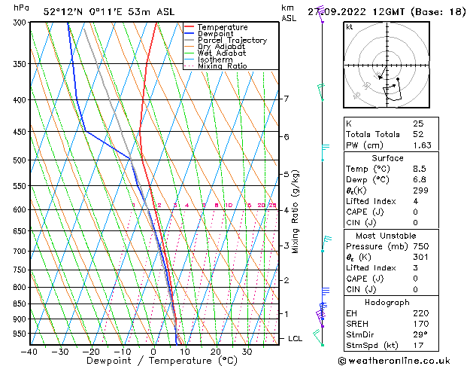Click the "kt" unit label in hodograph

click(350, 27)
